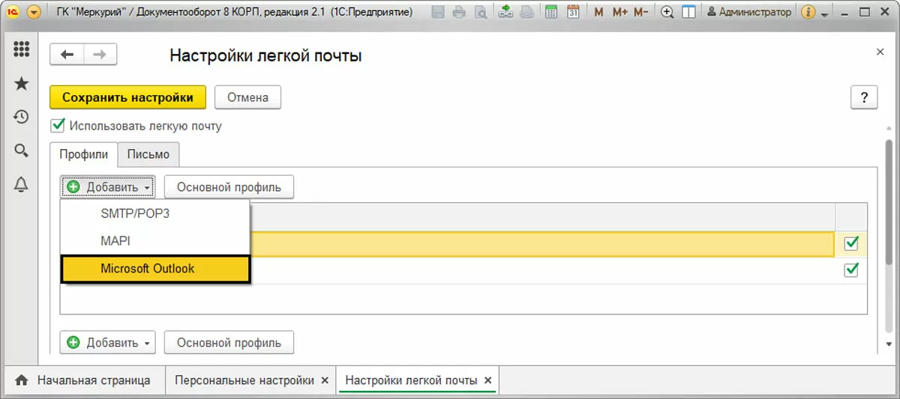Toggle checkbox in the second profile row
The image size is (900, 399).
pyautogui.click(x=851, y=269)
